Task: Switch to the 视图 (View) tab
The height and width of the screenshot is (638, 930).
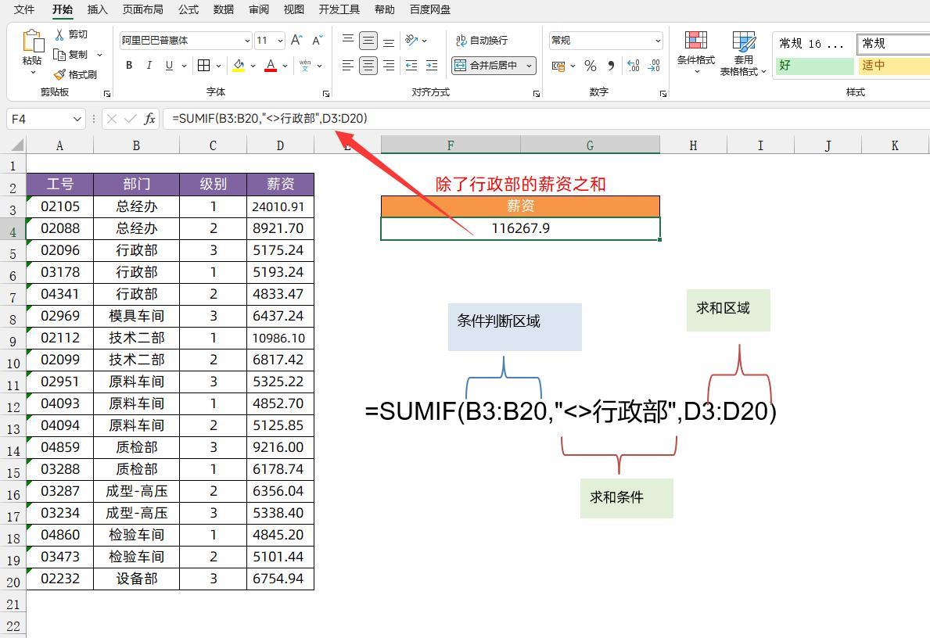Action: pyautogui.click(x=293, y=9)
